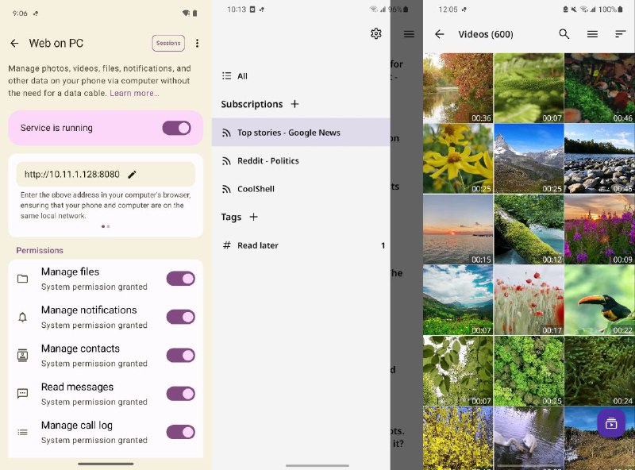Open settings gear in feed drawer
Viewport: 635px width, 470px height.
(376, 33)
